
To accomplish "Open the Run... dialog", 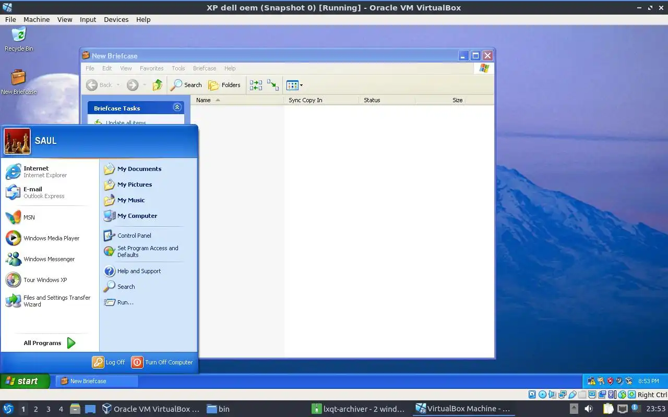I will [148, 302].
